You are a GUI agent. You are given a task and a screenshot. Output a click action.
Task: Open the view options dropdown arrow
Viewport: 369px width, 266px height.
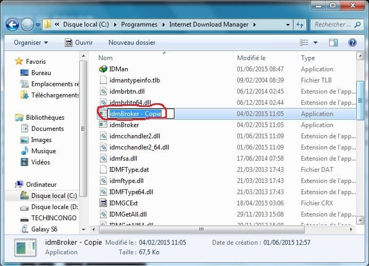coord(316,43)
